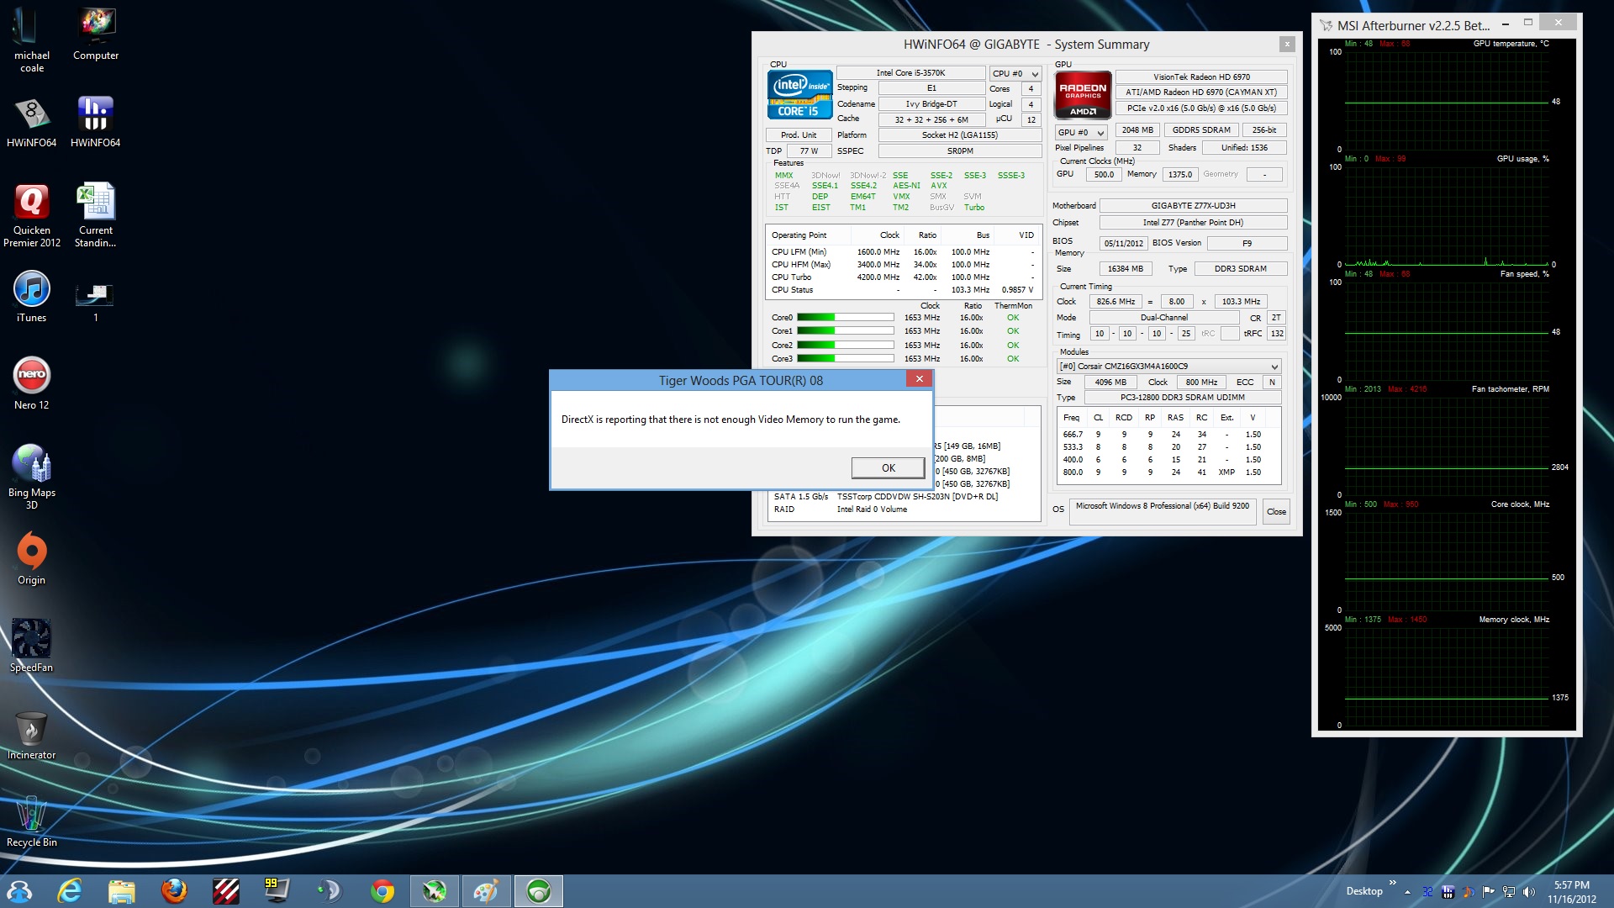Click the silver arrow on green taskbar icon
This screenshot has height=908, width=1614.
(x=434, y=891)
